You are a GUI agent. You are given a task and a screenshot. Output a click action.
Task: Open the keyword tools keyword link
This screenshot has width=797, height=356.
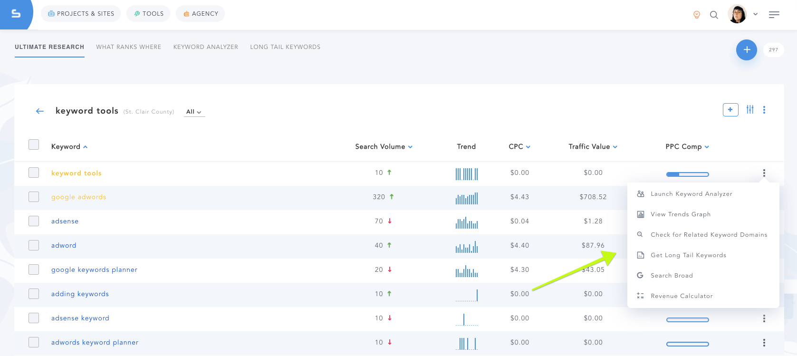point(77,173)
